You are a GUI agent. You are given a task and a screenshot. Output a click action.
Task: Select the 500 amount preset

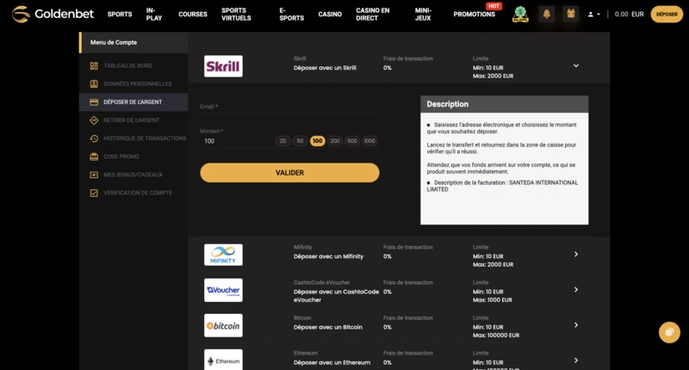(x=352, y=140)
